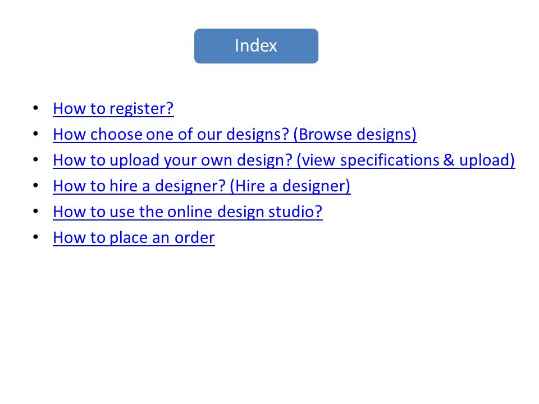The image size is (539, 404).
Task: Select bullet beside the online design studio entry
Action: (36, 211)
